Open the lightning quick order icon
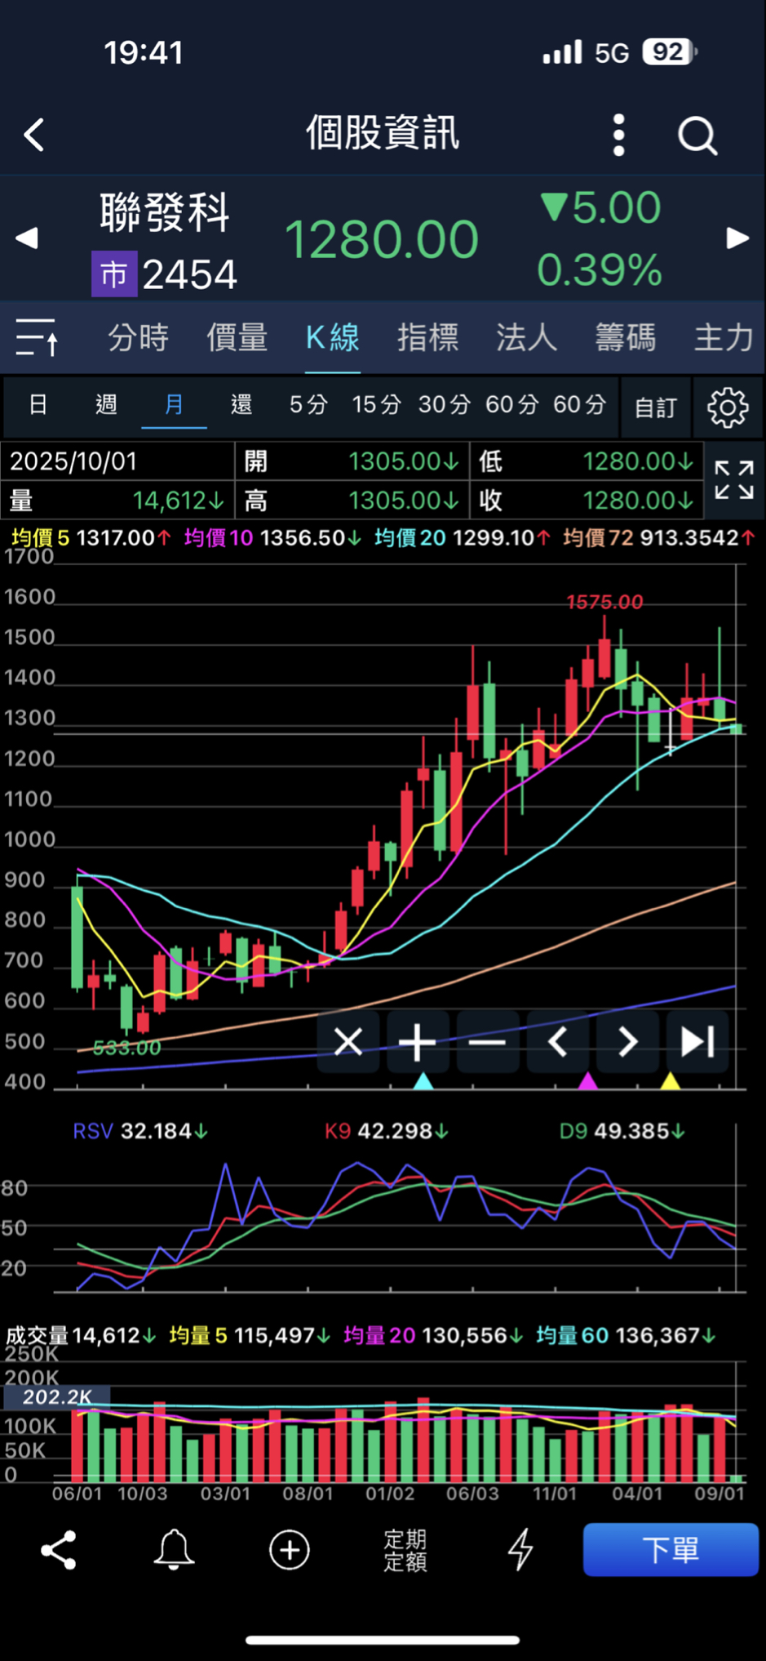 pyautogui.click(x=520, y=1550)
